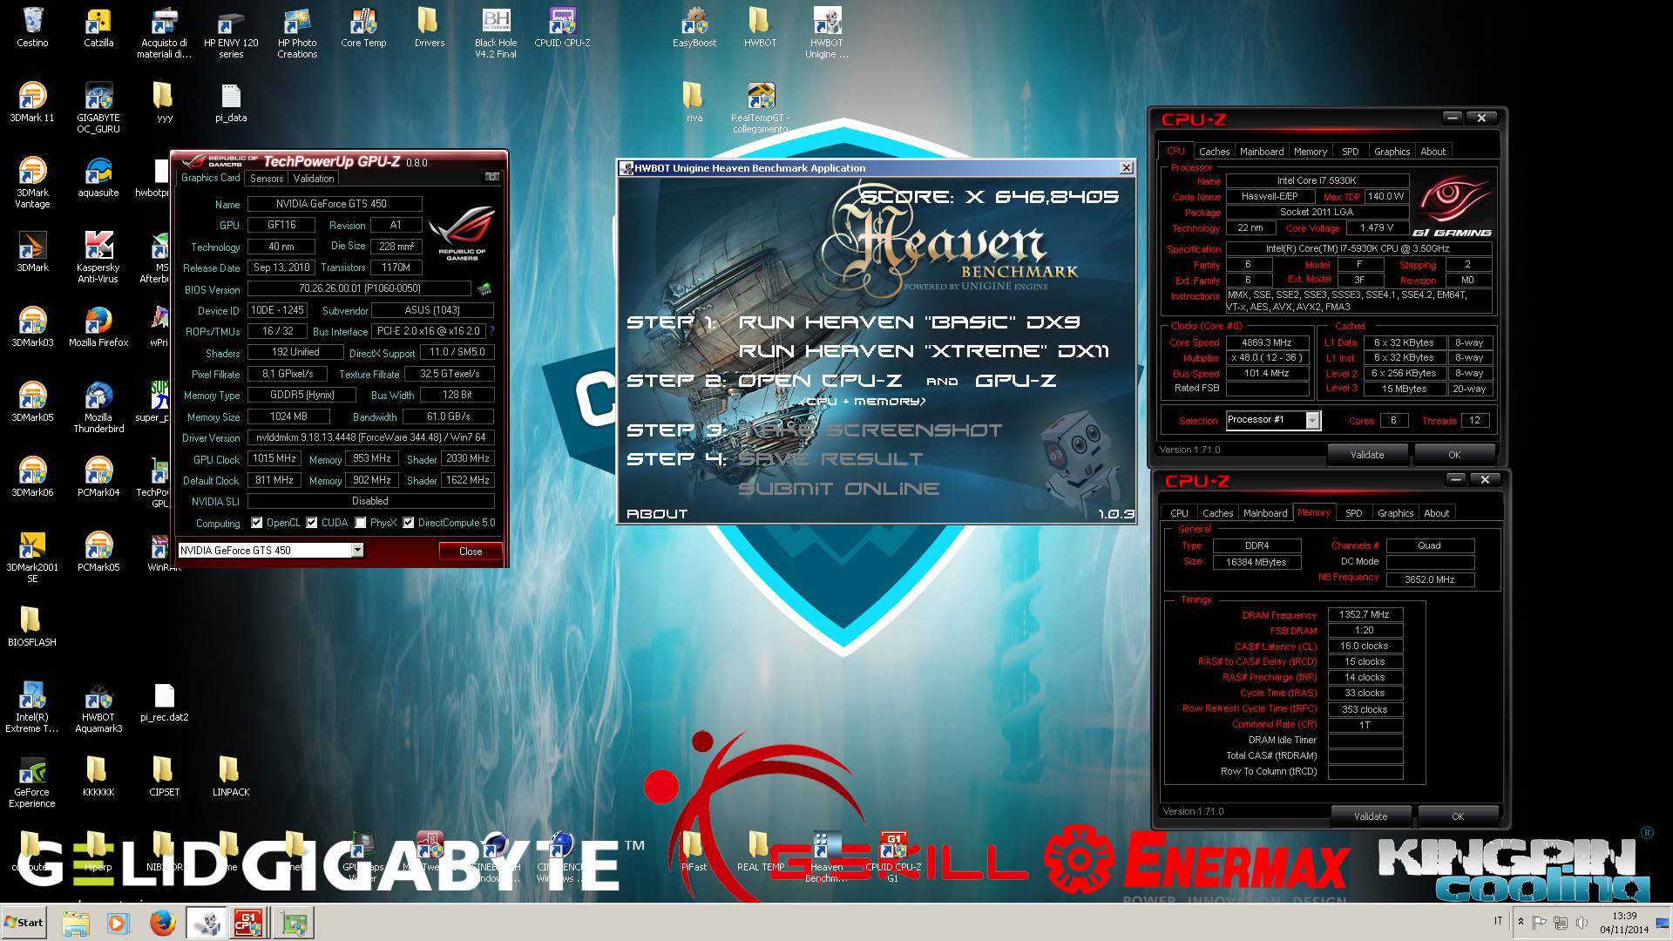This screenshot has width=1673, height=941.
Task: Show hidden system tray icons
Action: point(1521,922)
